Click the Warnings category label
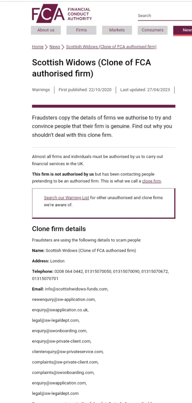 41,90
